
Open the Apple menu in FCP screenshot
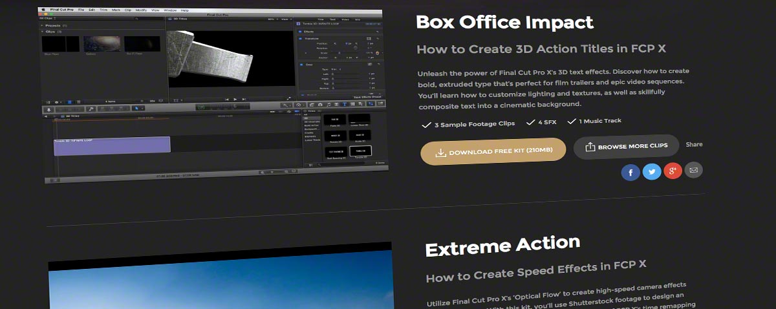43,10
